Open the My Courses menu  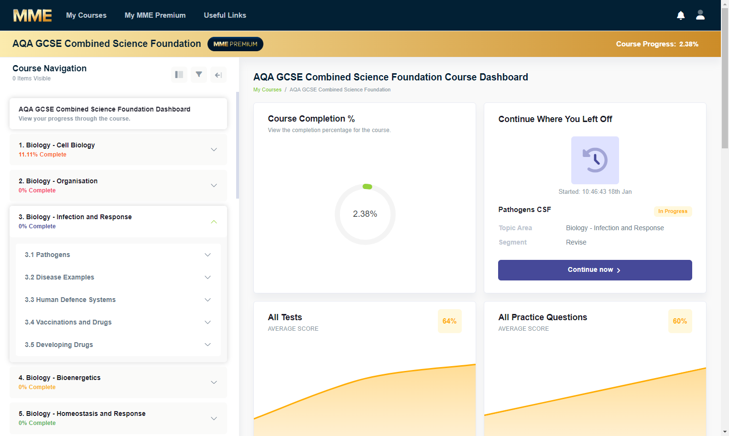(87, 15)
